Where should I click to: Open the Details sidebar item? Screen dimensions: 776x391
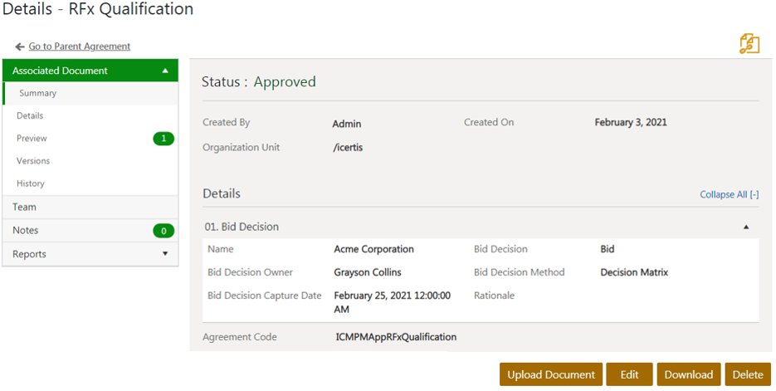coord(30,116)
